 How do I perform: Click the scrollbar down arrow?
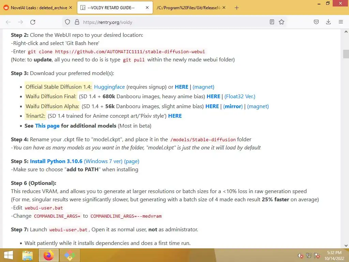pos(346,246)
